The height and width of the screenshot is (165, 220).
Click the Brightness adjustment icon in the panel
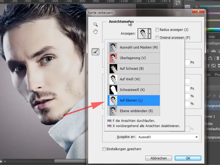[208, 51]
